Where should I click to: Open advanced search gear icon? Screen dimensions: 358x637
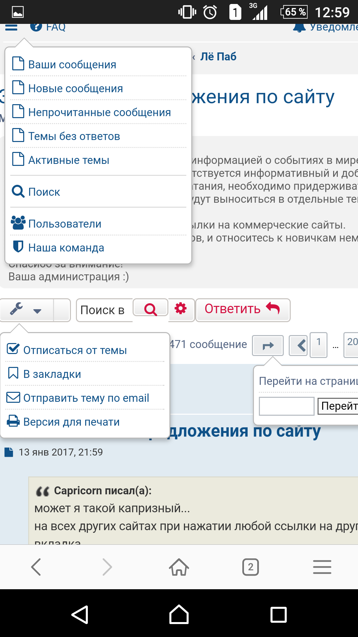tap(181, 309)
